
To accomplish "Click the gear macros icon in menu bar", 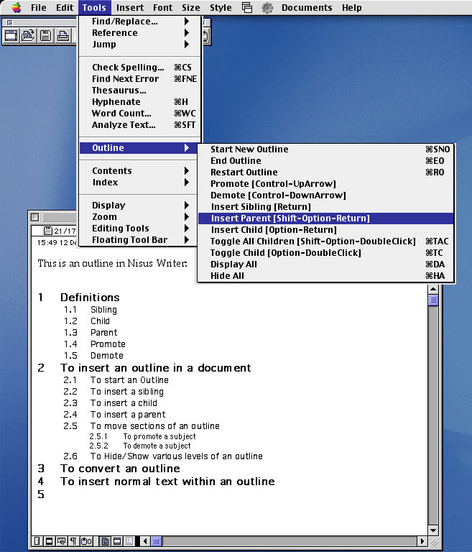I will [x=267, y=7].
